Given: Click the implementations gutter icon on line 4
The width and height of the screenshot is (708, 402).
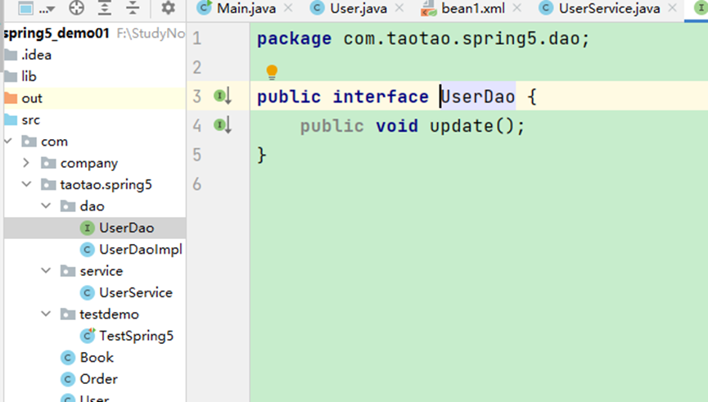Looking at the screenshot, I should click(223, 126).
